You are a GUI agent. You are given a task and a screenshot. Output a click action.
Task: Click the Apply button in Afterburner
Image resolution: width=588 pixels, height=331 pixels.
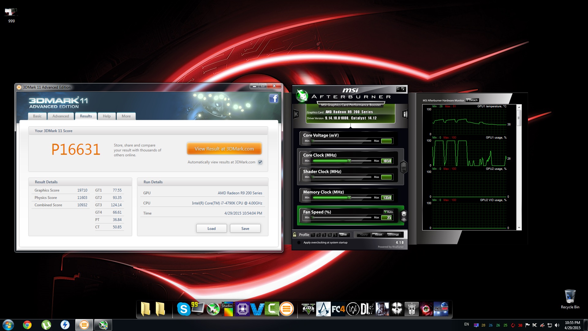pyautogui.click(x=364, y=234)
